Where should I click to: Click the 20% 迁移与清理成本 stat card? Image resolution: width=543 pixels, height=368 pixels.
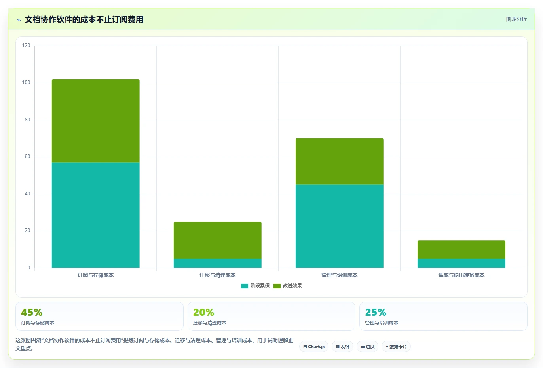(271, 316)
